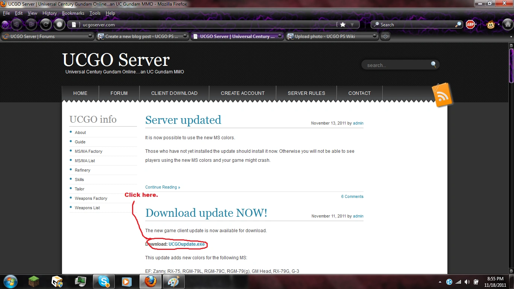Click the magnifier icon in browser search bar
This screenshot has width=514, height=289.
tap(458, 24)
